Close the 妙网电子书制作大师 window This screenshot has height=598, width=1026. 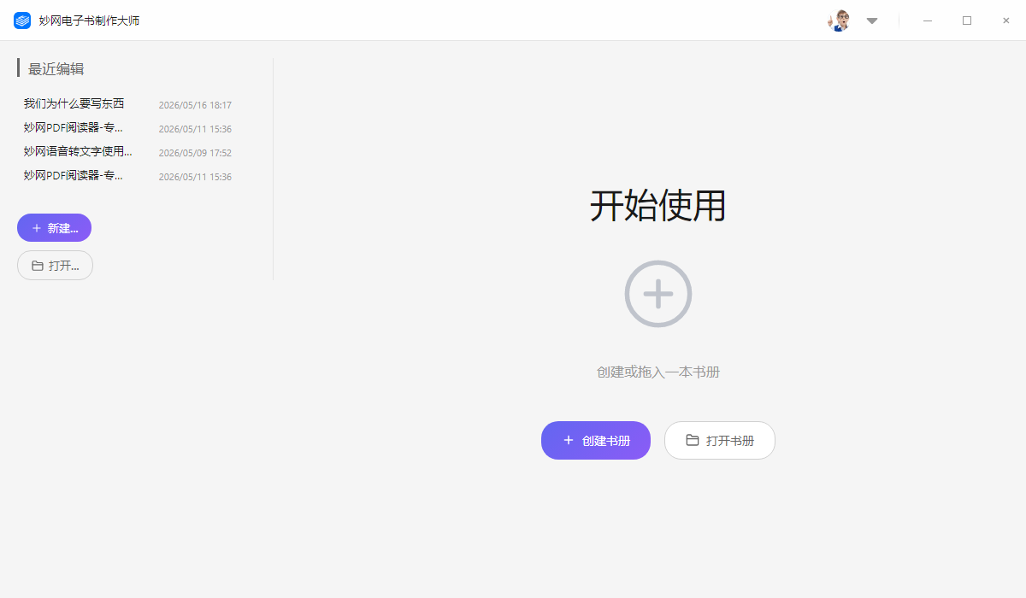[x=1006, y=21]
